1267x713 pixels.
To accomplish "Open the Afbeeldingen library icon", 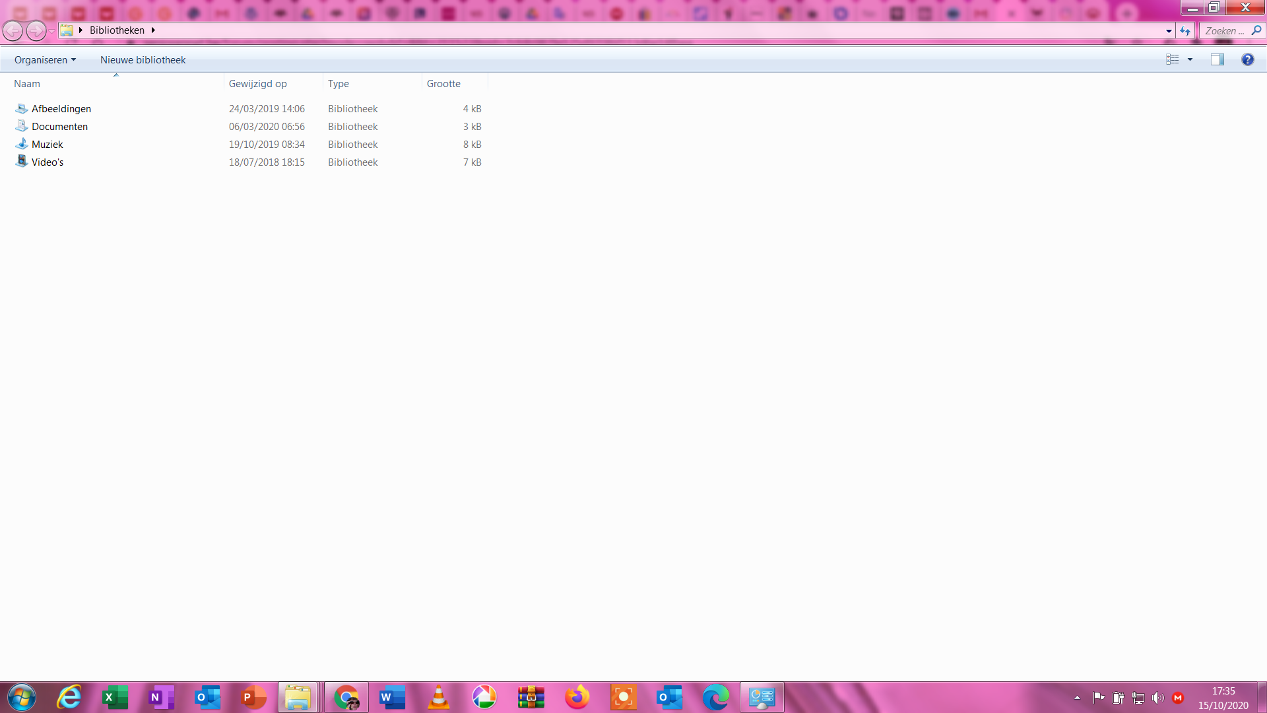I will pos(22,108).
